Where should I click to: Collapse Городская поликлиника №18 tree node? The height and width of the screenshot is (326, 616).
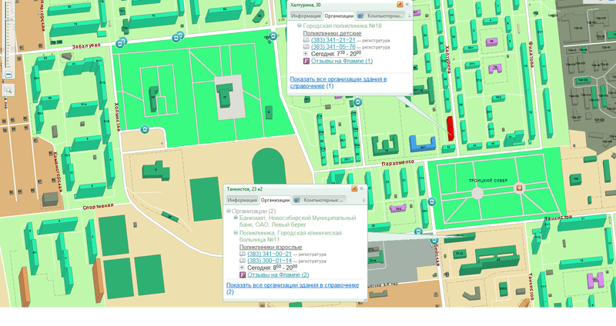pos(299,25)
